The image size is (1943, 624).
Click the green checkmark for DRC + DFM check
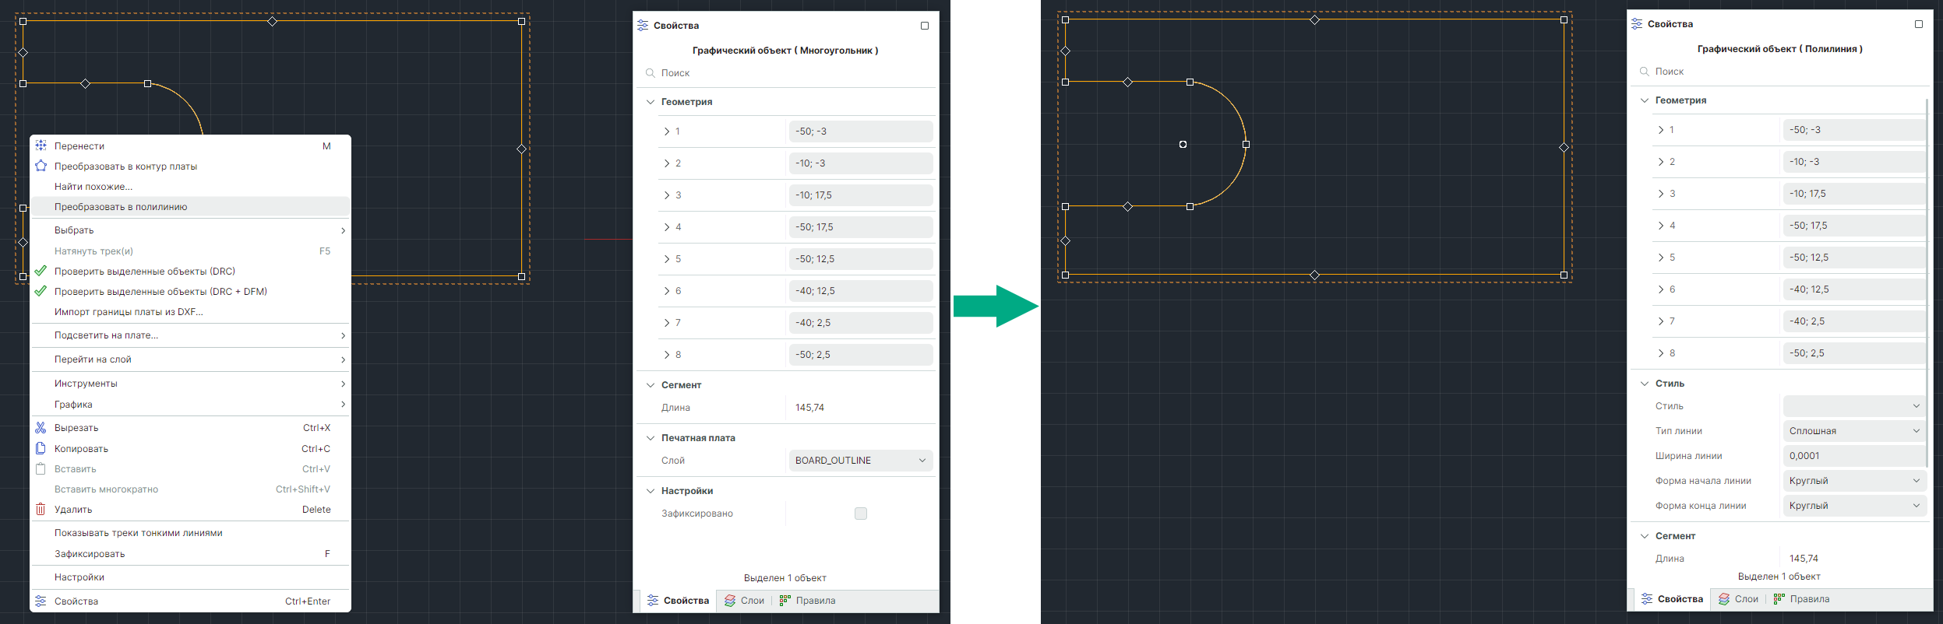pyautogui.click(x=41, y=292)
